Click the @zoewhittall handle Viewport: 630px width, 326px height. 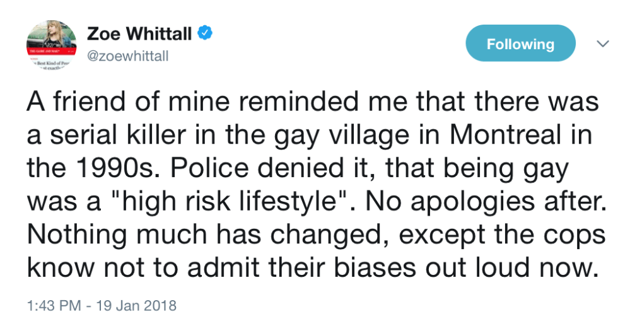pos(128,56)
